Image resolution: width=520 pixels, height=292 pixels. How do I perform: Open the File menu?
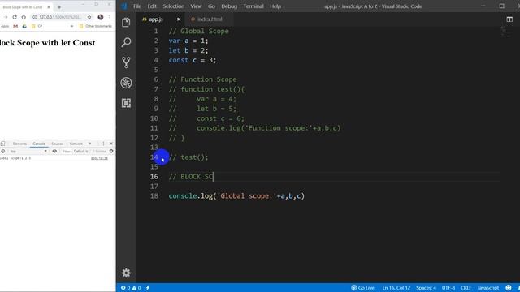pos(137,6)
